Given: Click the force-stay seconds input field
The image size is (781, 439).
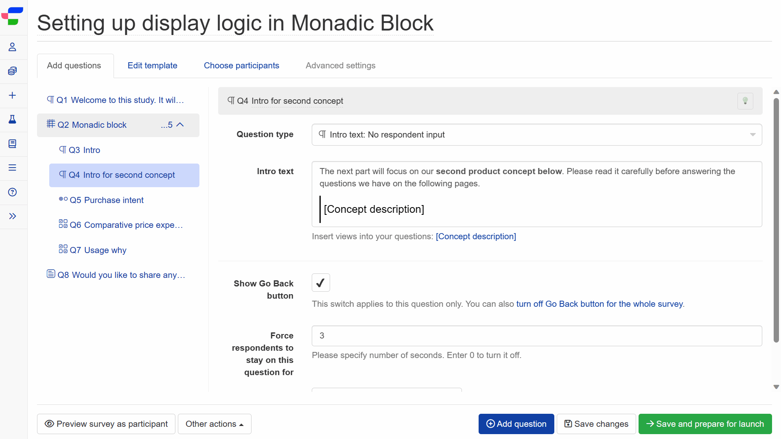Looking at the screenshot, I should pyautogui.click(x=536, y=336).
